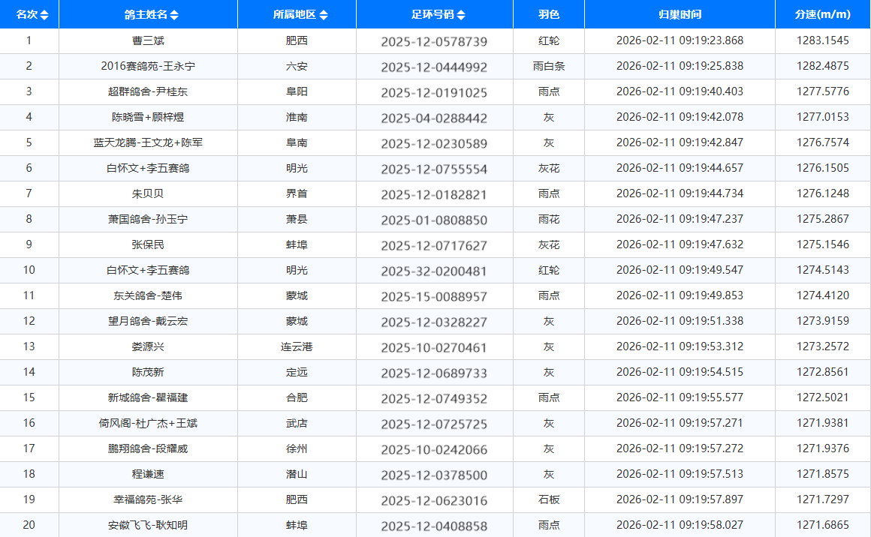Click the 归巢时间 column header
Screen dimensions: 871x537
(x=679, y=15)
